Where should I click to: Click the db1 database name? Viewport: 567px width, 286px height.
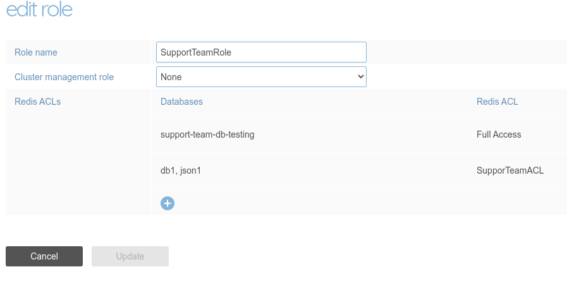168,170
